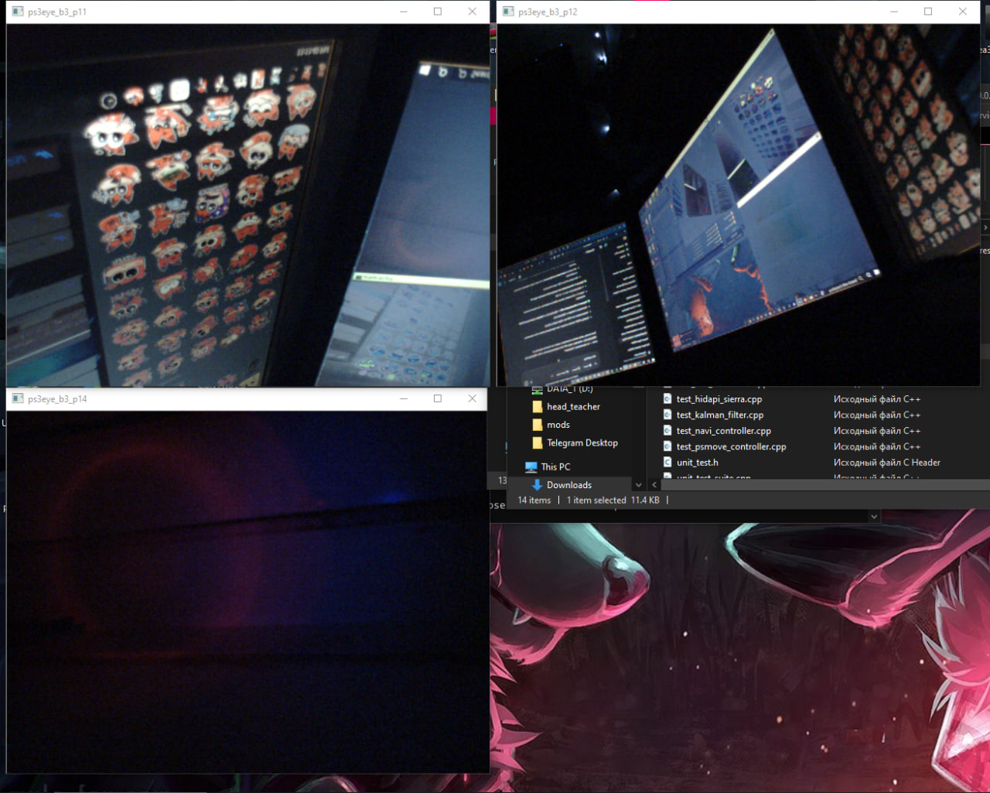990x793 pixels.
Task: Click the ps3eye_b3_p12 camera feed view
Action: pos(739,205)
